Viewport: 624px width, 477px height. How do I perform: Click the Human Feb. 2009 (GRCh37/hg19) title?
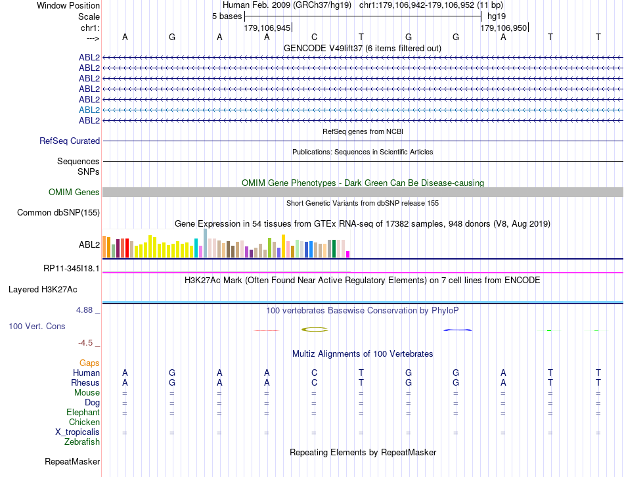[x=287, y=5]
